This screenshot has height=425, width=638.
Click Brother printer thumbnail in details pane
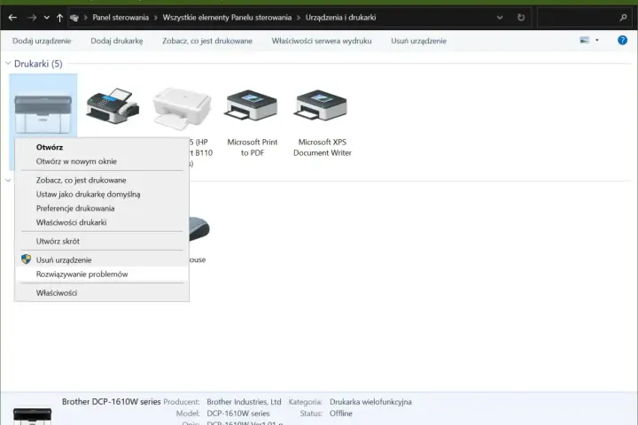(x=32, y=415)
